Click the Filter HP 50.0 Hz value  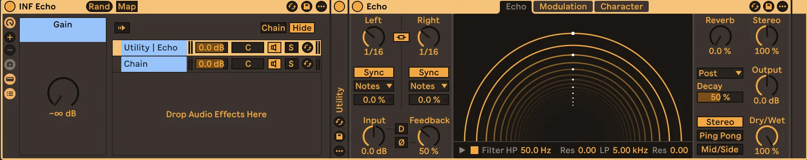point(536,150)
